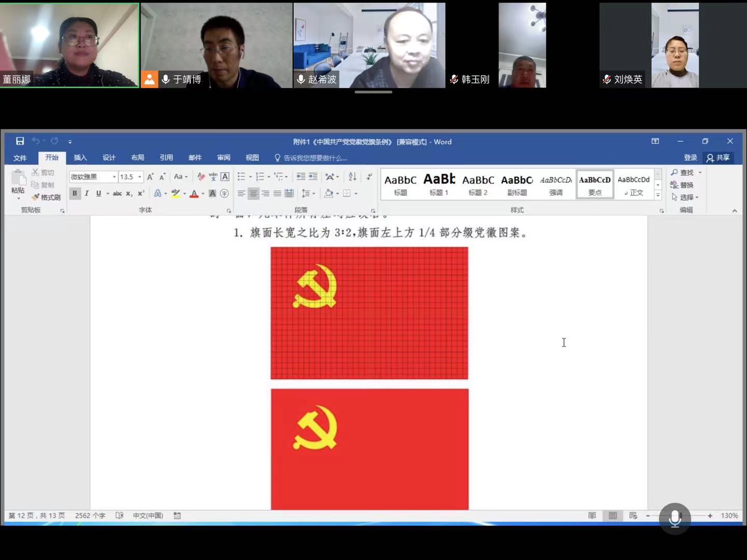
Task: Click the yellow text highlight color button
Action: [x=176, y=193]
